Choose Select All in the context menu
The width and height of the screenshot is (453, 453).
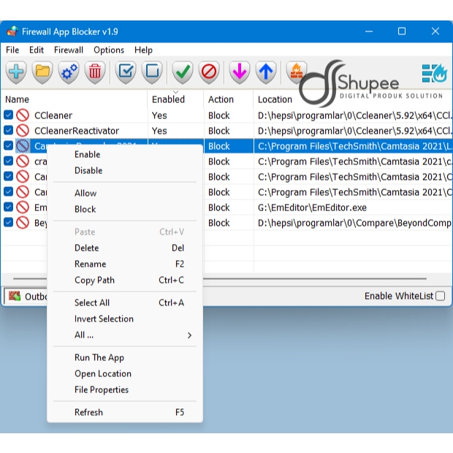point(125,302)
